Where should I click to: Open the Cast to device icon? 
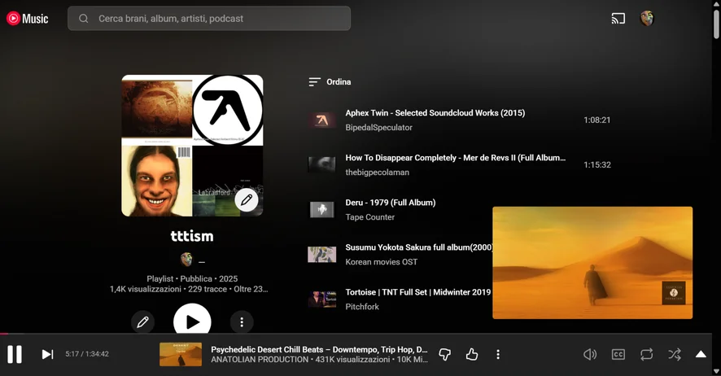[618, 19]
